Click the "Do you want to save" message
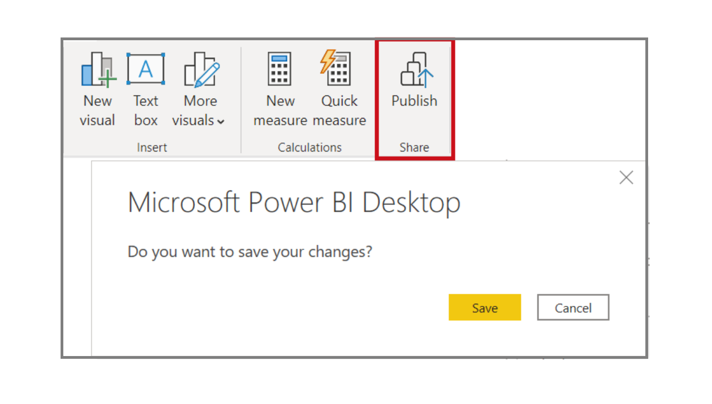The image size is (712, 404). point(250,252)
